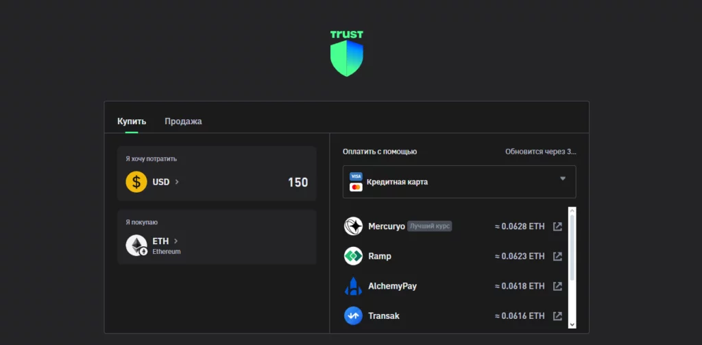Viewport: 702px width, 345px height.
Task: Click the provider list scroll-down arrow
Action: pyautogui.click(x=572, y=324)
